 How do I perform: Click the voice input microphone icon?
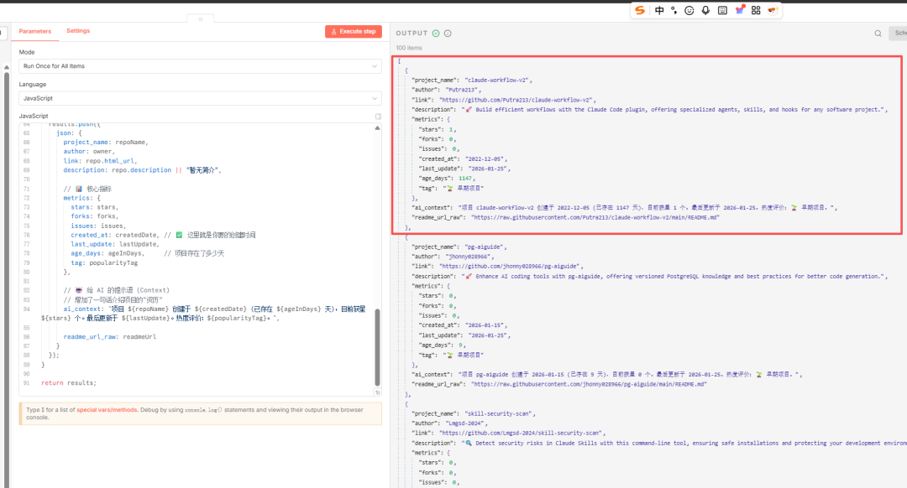[x=705, y=10]
